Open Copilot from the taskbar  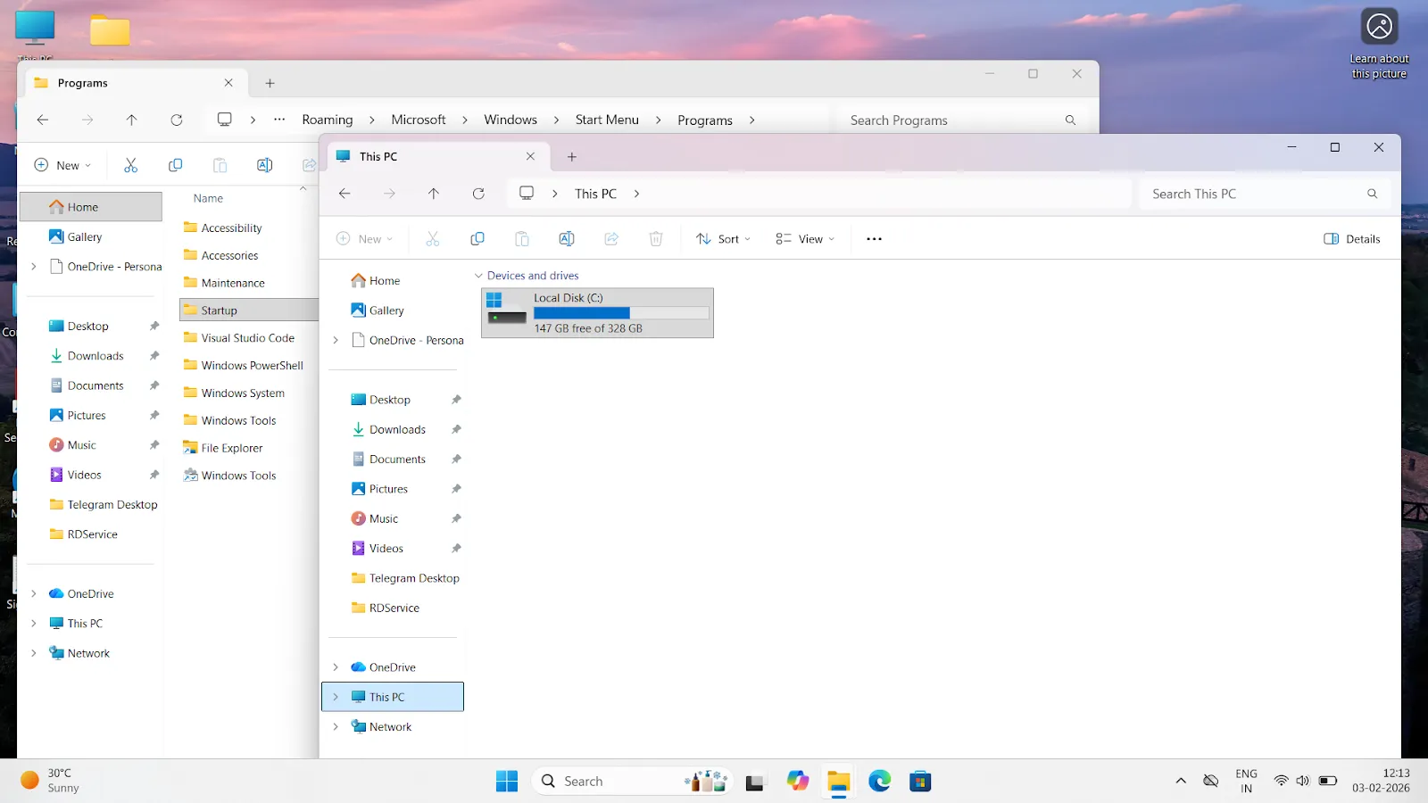tap(797, 782)
